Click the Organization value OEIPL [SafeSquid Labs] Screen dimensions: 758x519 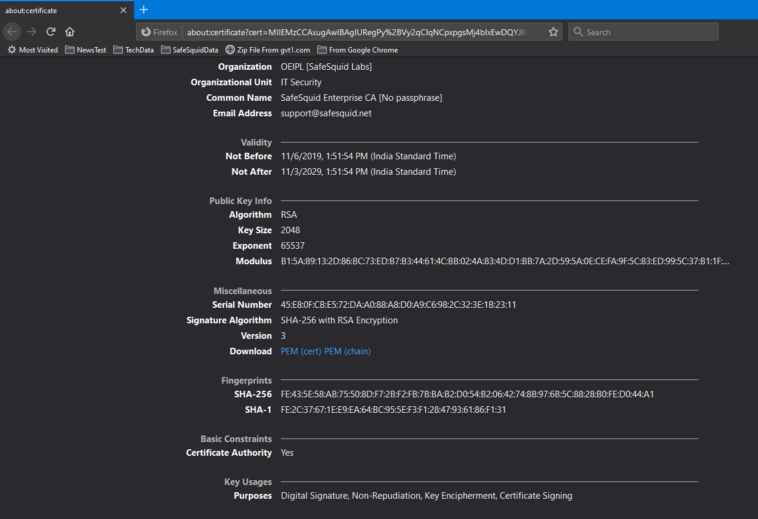[326, 67]
